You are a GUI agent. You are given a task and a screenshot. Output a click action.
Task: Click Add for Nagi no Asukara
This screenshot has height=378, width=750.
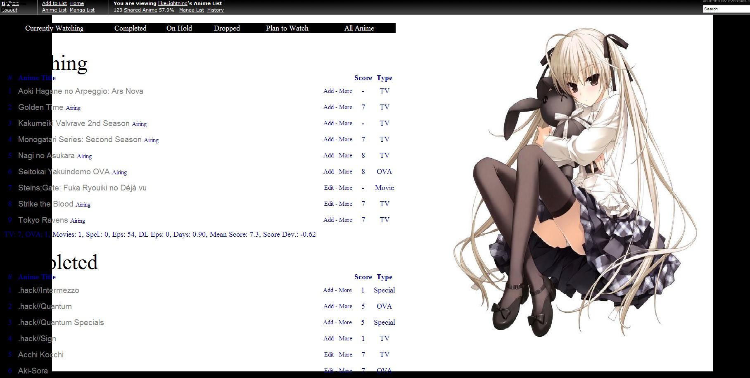point(329,155)
